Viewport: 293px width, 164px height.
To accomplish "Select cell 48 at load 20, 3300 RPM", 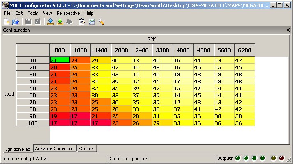I will tap(163, 67).
